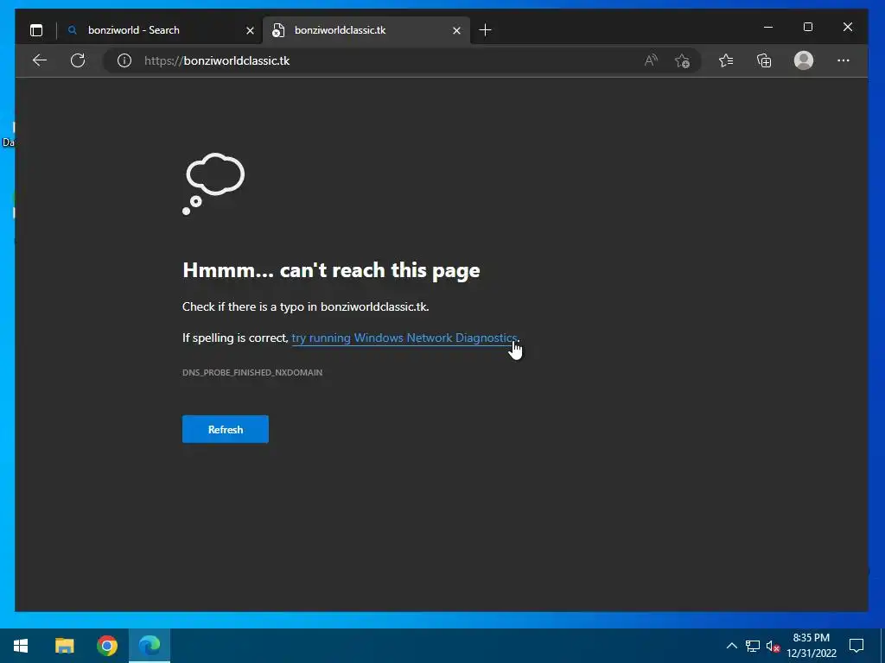Viewport: 885px width, 663px height.
Task: Close the Edge browser window
Action: (x=847, y=27)
